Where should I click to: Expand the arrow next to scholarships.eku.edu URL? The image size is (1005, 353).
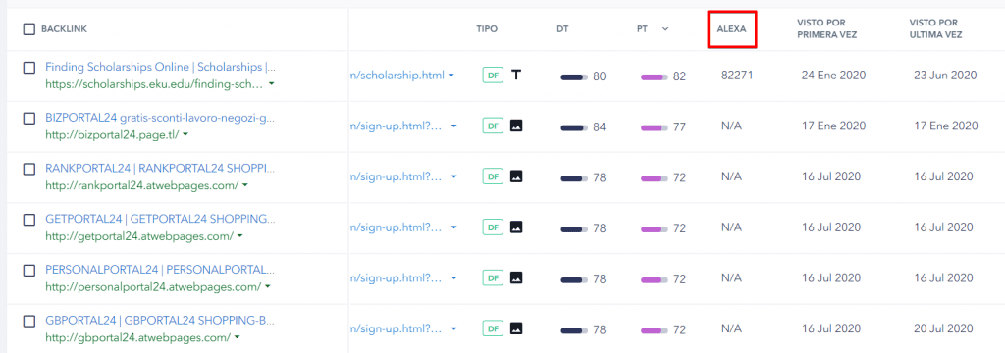click(x=272, y=84)
